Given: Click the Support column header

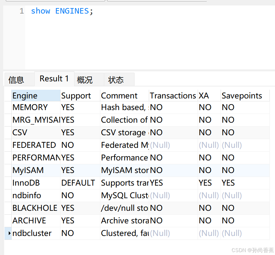Looking at the screenshot, I should coord(80,96).
